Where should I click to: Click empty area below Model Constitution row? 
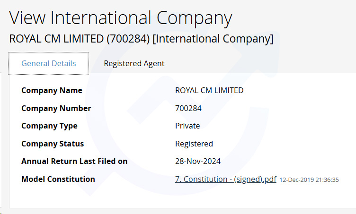pos(182,197)
